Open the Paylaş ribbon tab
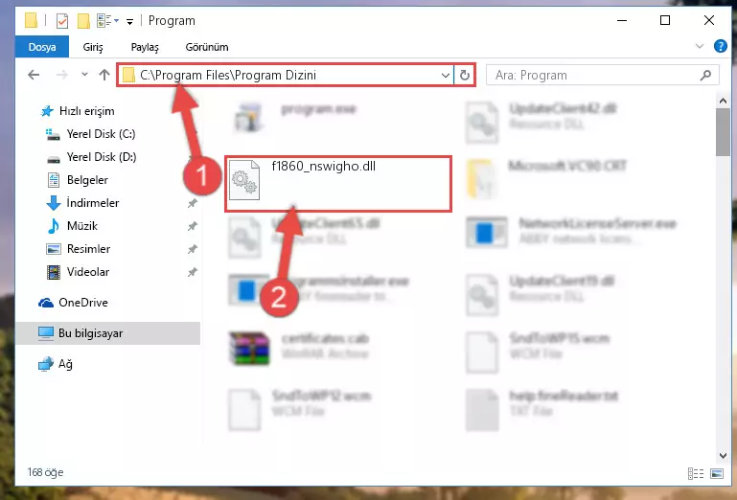Viewport: 737px width, 500px height. (x=145, y=47)
